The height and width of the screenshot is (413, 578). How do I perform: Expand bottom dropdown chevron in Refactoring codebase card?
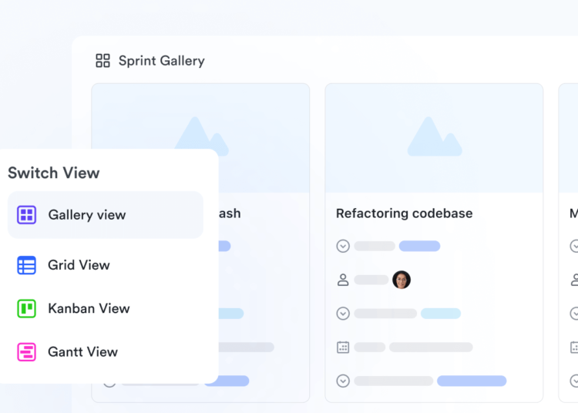(343, 381)
